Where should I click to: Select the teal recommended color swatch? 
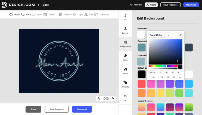click(142, 47)
